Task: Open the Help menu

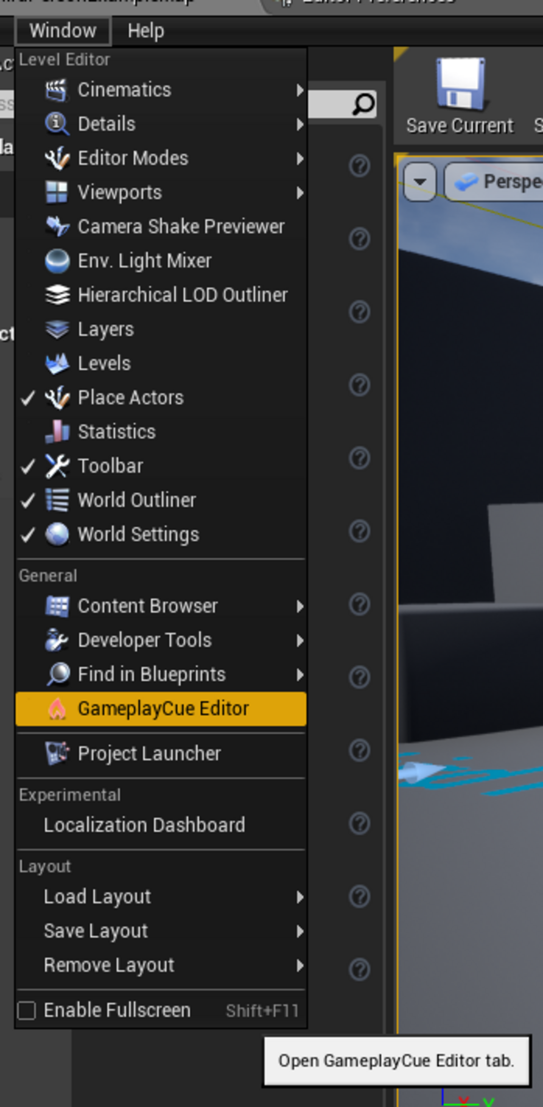Action: [x=146, y=31]
